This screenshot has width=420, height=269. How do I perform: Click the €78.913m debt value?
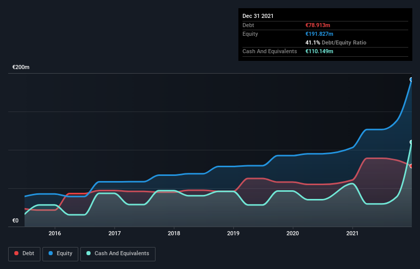tap(318, 25)
